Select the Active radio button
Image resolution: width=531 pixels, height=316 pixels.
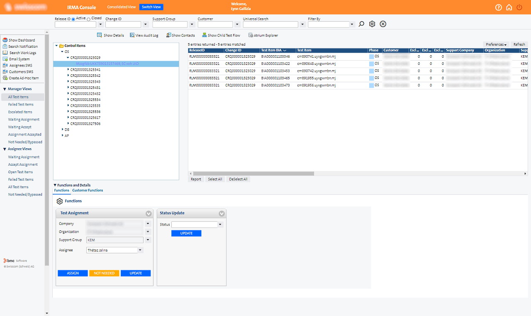coord(73,19)
